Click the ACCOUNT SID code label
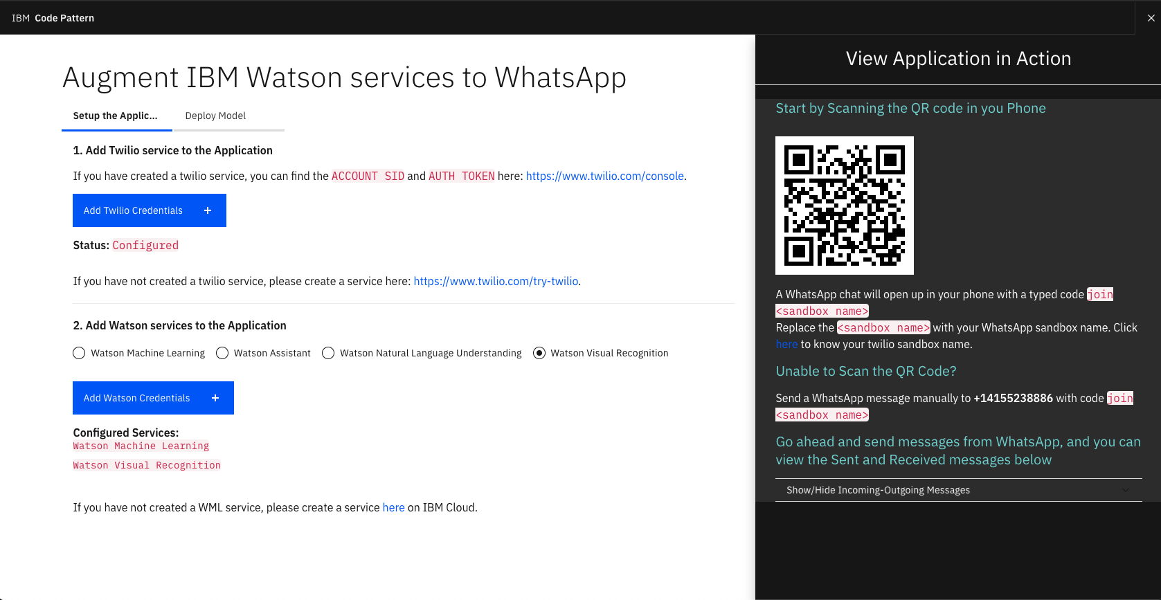 tap(368, 176)
